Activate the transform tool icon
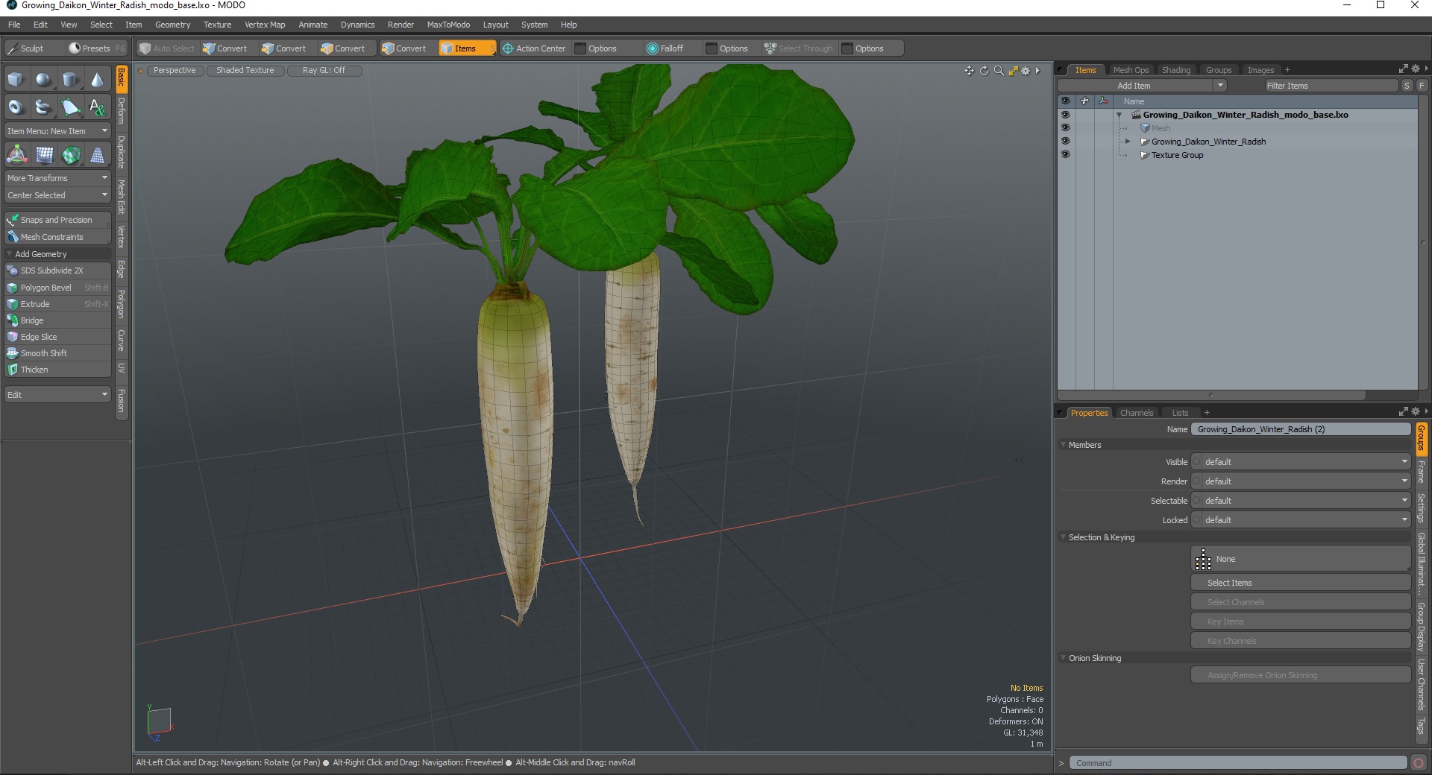 tap(16, 155)
